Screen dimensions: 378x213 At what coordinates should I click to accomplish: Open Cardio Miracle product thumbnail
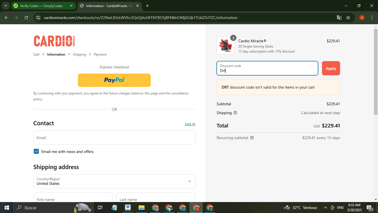click(x=226, y=46)
